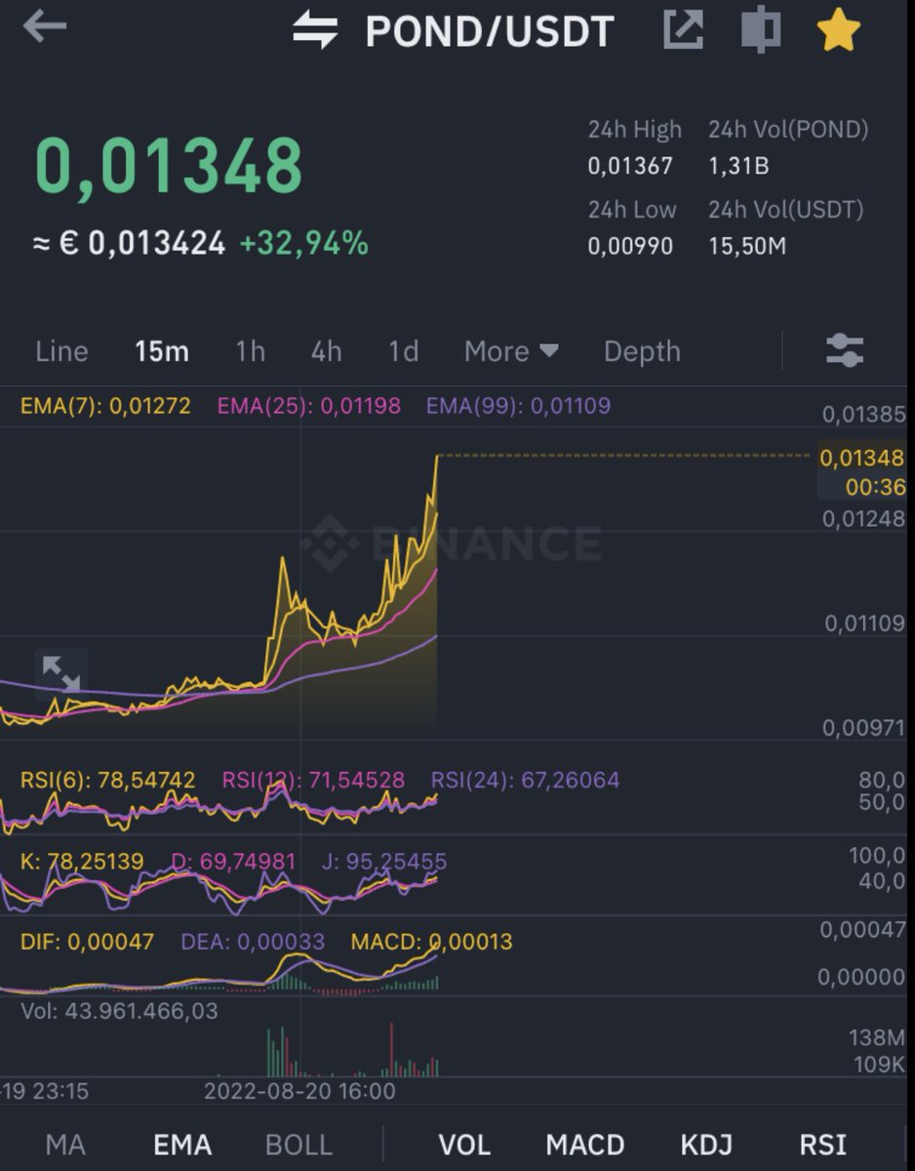Go back with the left arrow
Image resolution: width=915 pixels, height=1171 pixels.
coord(45,26)
